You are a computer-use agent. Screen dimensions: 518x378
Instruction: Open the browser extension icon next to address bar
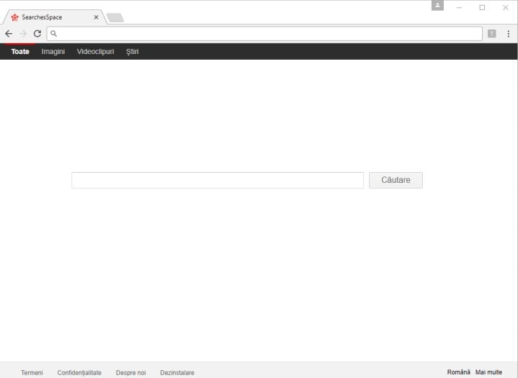coord(492,34)
